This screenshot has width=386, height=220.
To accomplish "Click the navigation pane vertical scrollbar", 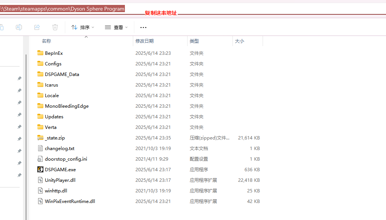I will [x=26, y=137].
